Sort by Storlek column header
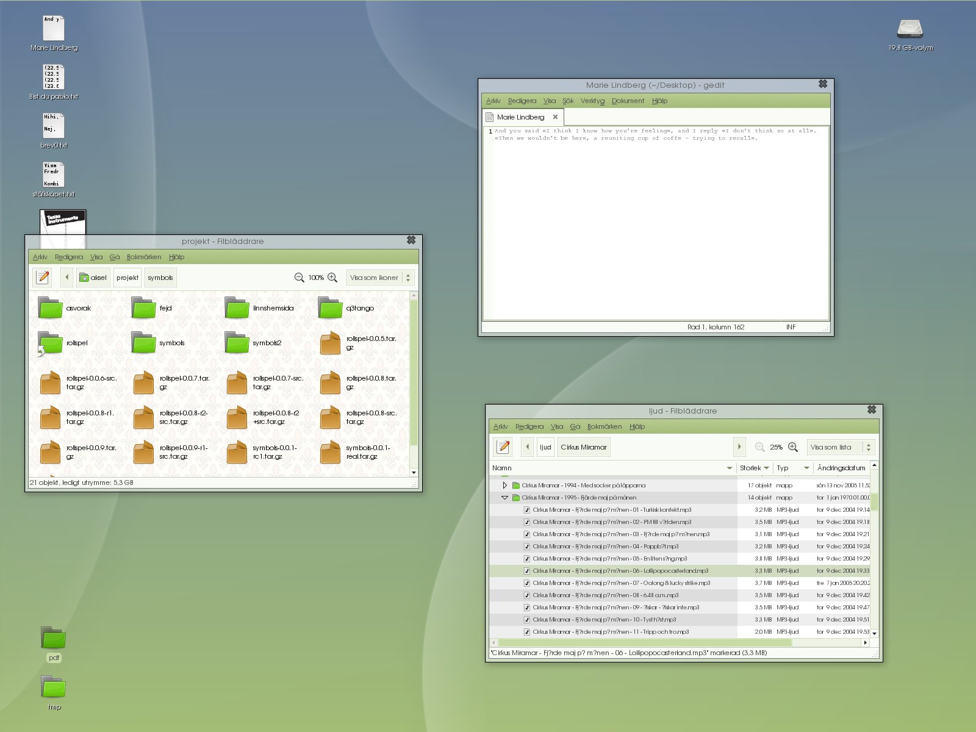976x732 pixels. [x=755, y=468]
